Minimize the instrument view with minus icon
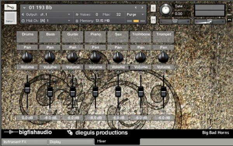This screenshot has width=233, height=146. pyautogui.click(x=230, y=10)
